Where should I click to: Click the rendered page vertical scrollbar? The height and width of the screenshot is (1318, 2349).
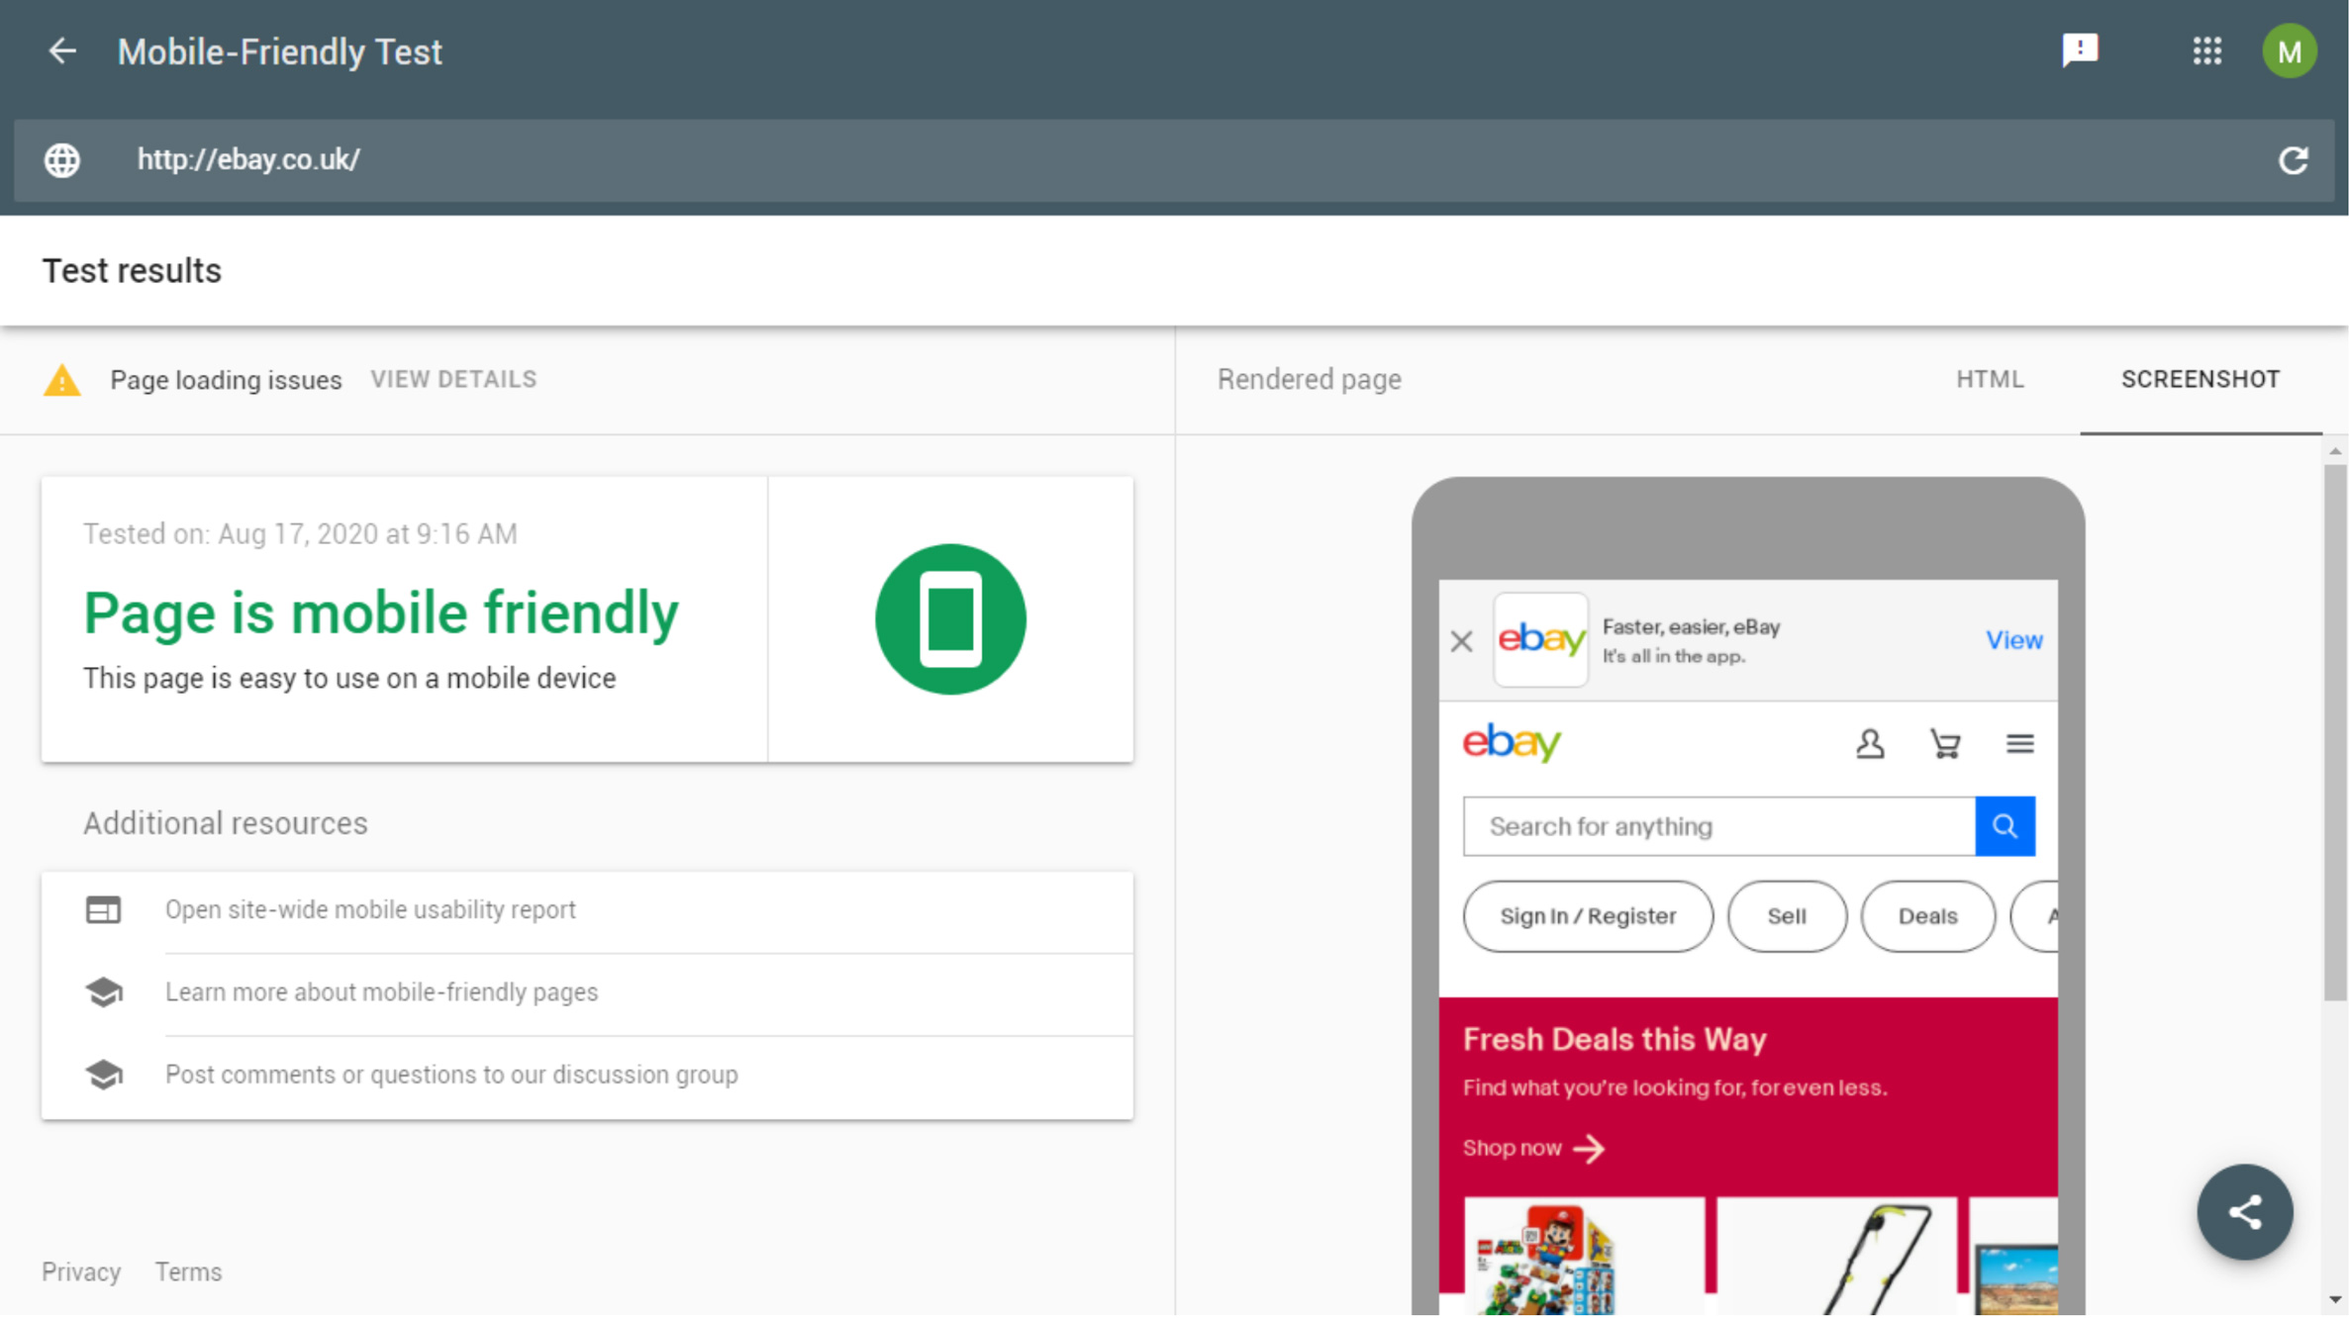2334,732
